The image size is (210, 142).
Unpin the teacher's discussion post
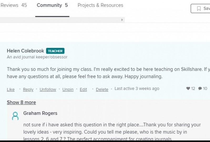pos(68,89)
